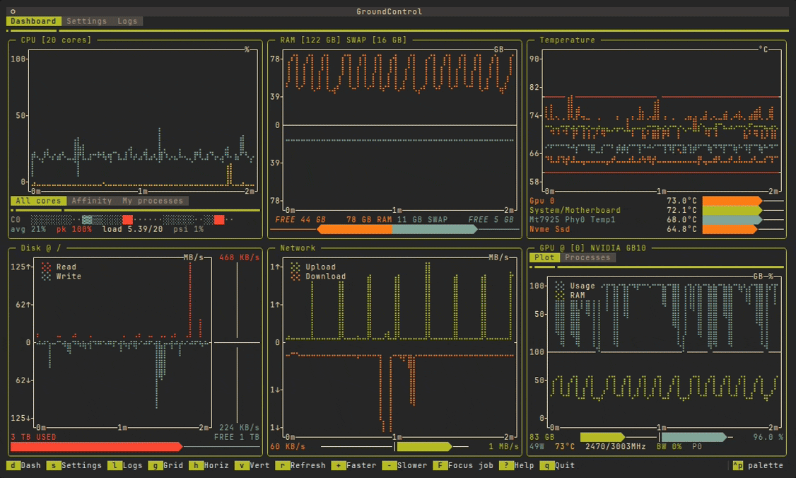Viewport: 796px width, 478px height.
Task: Select the Plot tab in GPU panel
Action: (x=545, y=257)
